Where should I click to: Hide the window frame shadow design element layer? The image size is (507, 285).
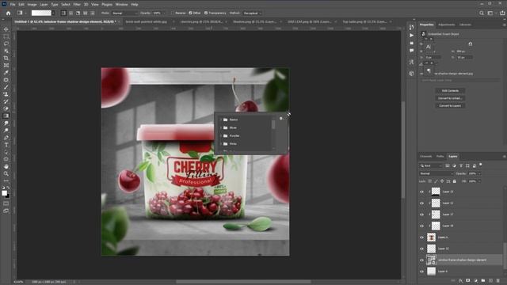click(x=421, y=260)
